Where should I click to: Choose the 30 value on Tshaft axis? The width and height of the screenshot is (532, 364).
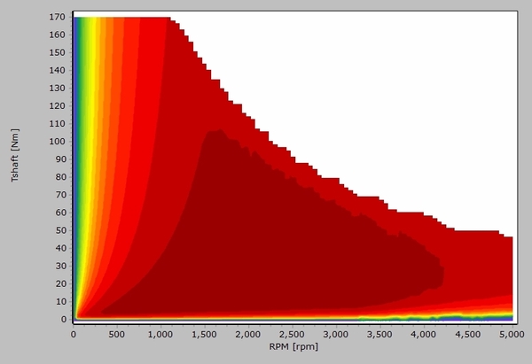click(x=60, y=266)
